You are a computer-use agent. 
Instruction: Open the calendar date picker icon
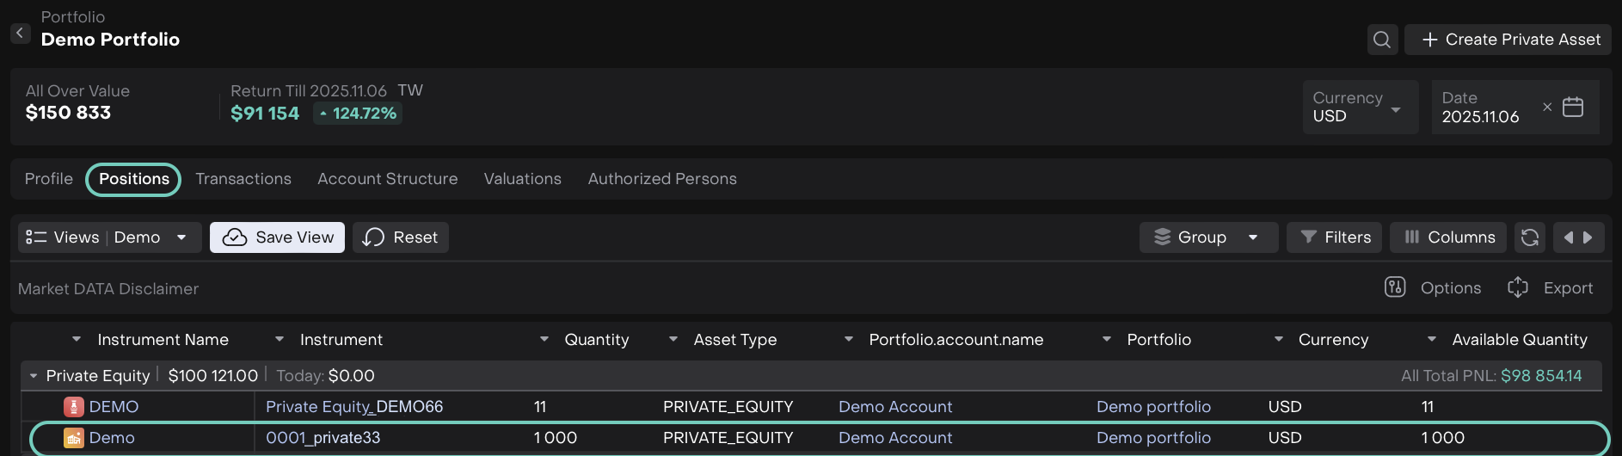(x=1572, y=107)
